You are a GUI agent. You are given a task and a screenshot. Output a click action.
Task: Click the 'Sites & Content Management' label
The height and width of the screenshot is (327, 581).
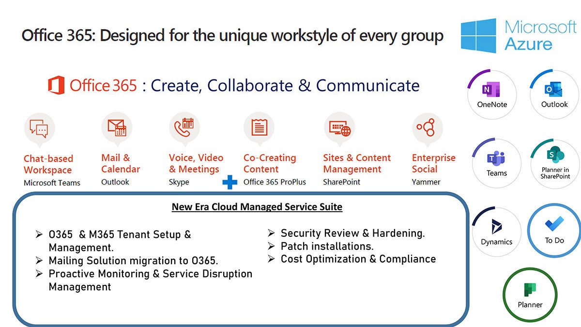357,163
